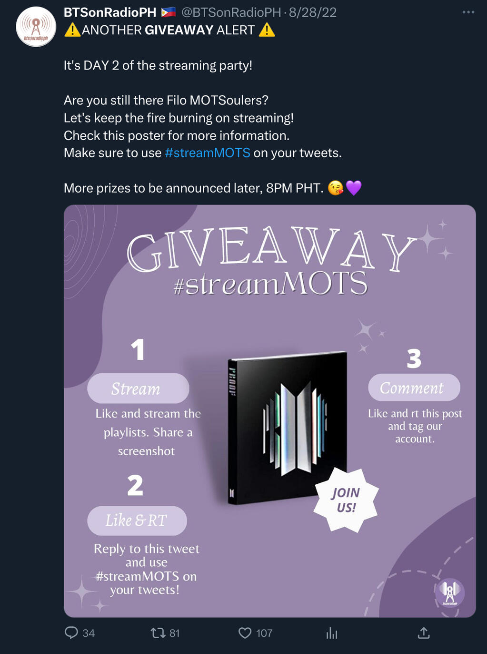Click the 8/28/22 tweet date
Screen dimensions: 487x654
pos(313,12)
